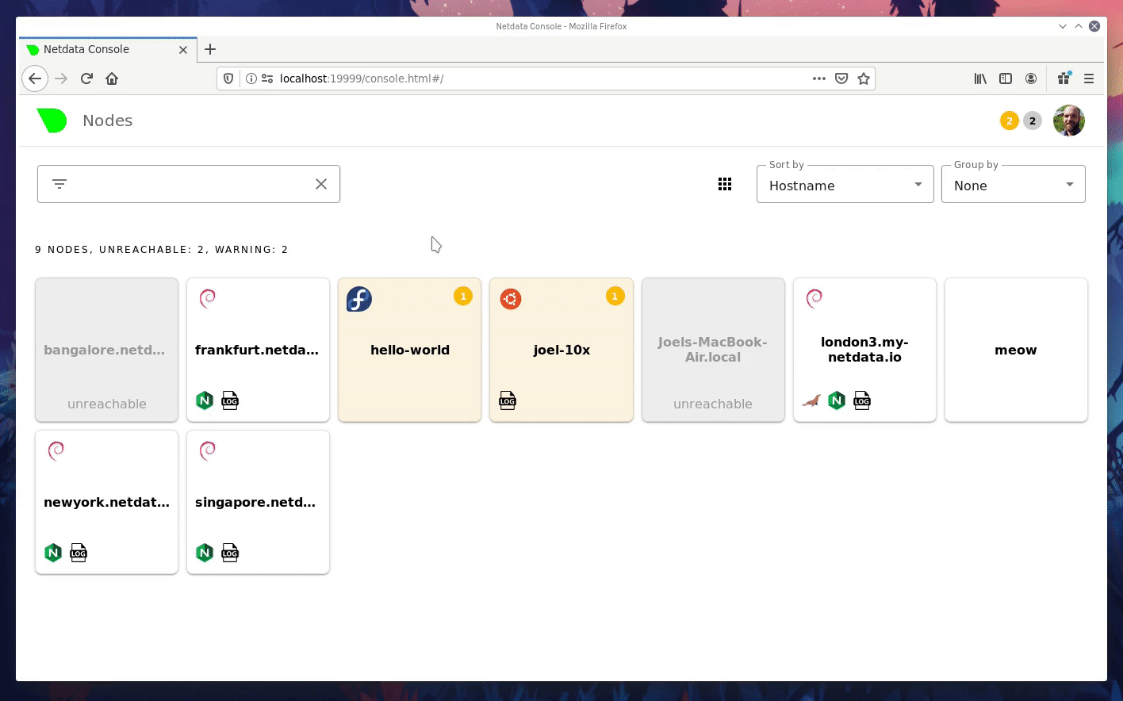Focus the nodes filter input field

189,184
